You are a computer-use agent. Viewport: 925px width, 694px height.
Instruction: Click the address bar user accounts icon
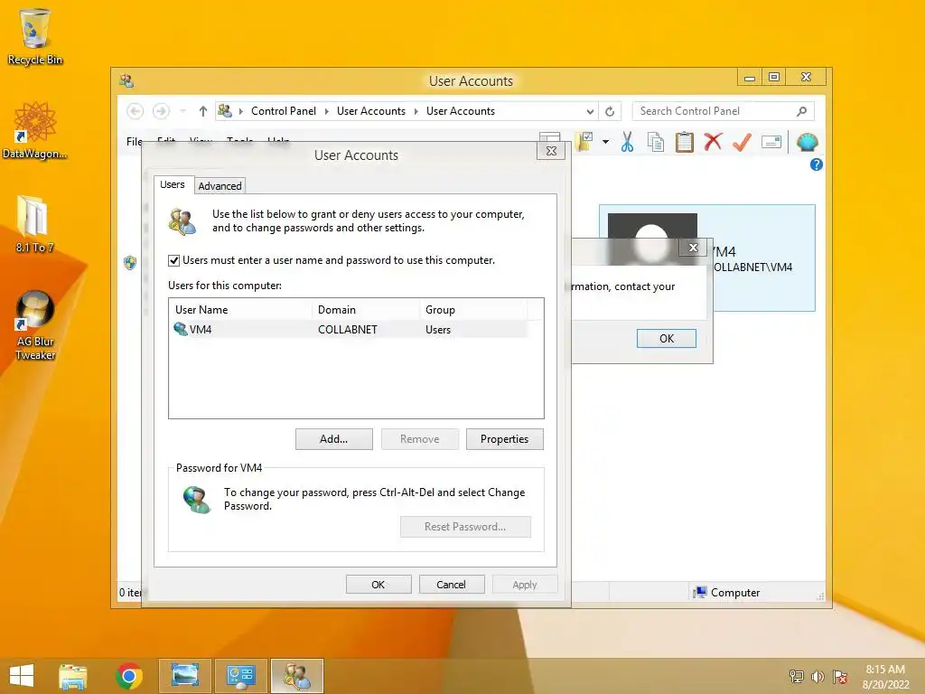point(225,110)
